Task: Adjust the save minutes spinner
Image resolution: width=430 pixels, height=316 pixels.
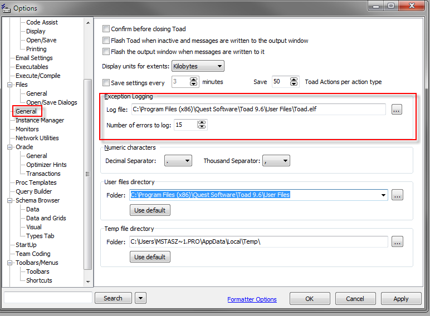Action: click(193, 82)
